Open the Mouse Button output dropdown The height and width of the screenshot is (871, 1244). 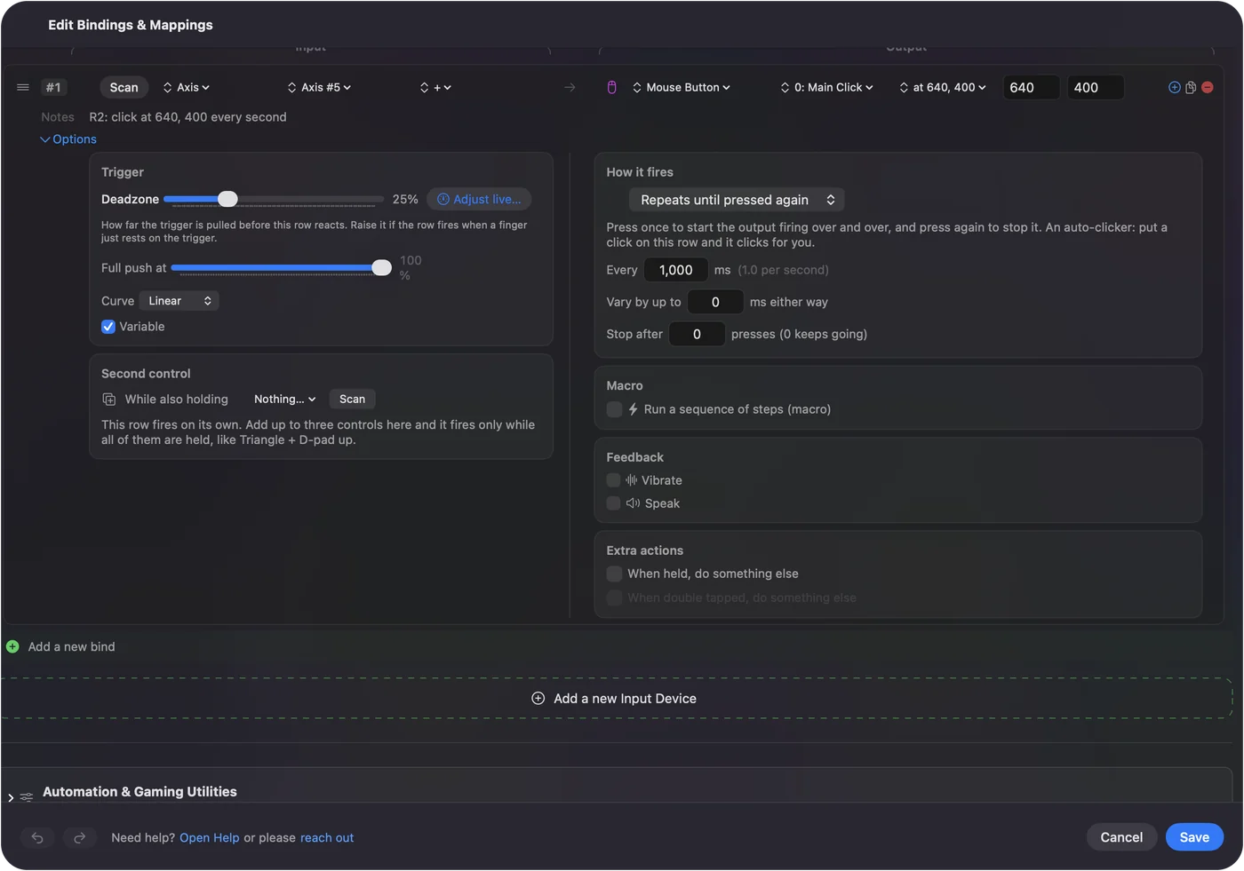coord(682,87)
